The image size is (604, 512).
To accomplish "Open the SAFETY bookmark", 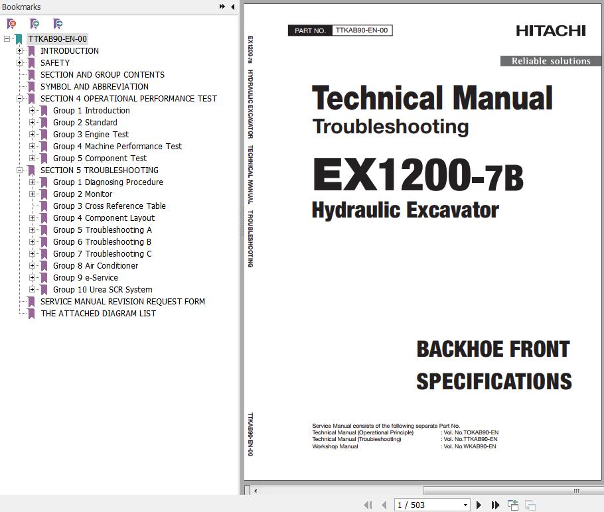I will pyautogui.click(x=55, y=63).
